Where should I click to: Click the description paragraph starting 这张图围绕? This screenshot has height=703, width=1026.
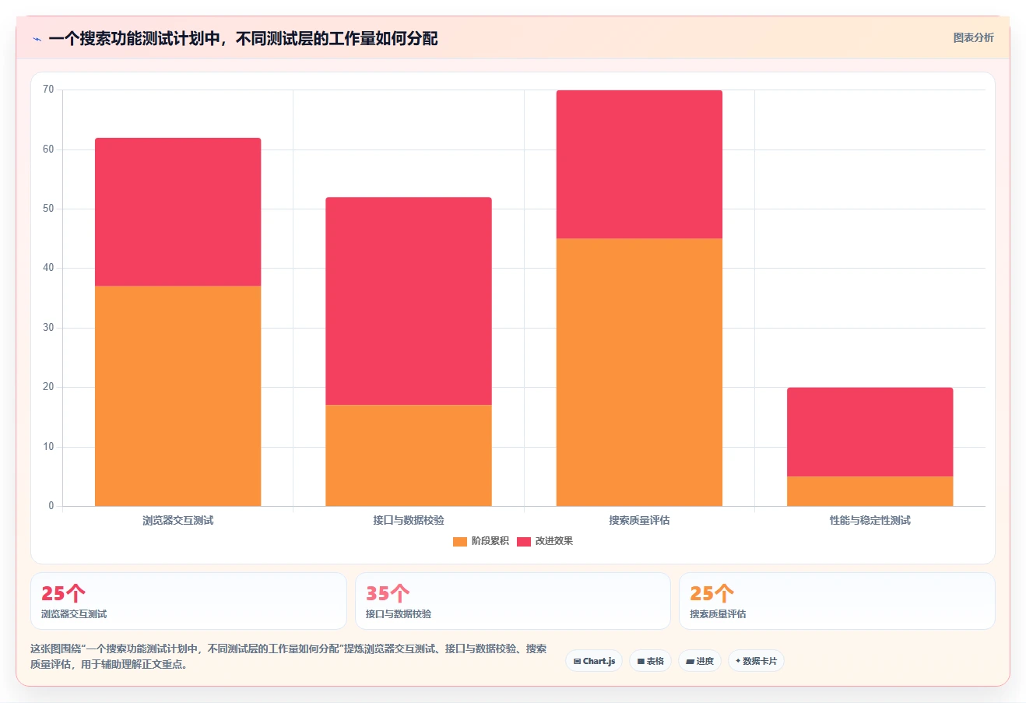pyautogui.click(x=289, y=656)
